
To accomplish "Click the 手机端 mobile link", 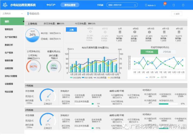I will [100, 5].
